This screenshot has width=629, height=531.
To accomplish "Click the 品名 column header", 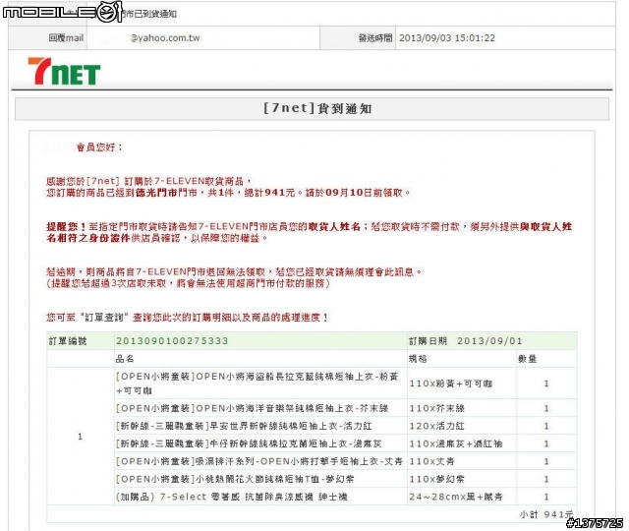I will [125, 358].
